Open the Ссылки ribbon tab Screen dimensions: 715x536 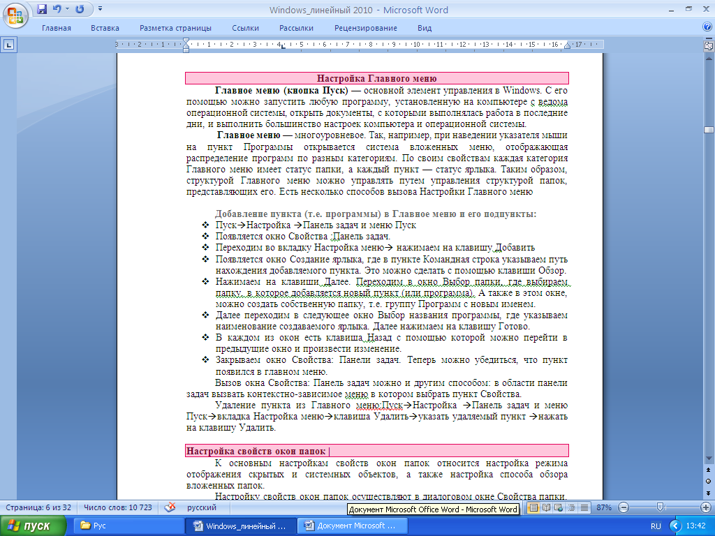[245, 28]
